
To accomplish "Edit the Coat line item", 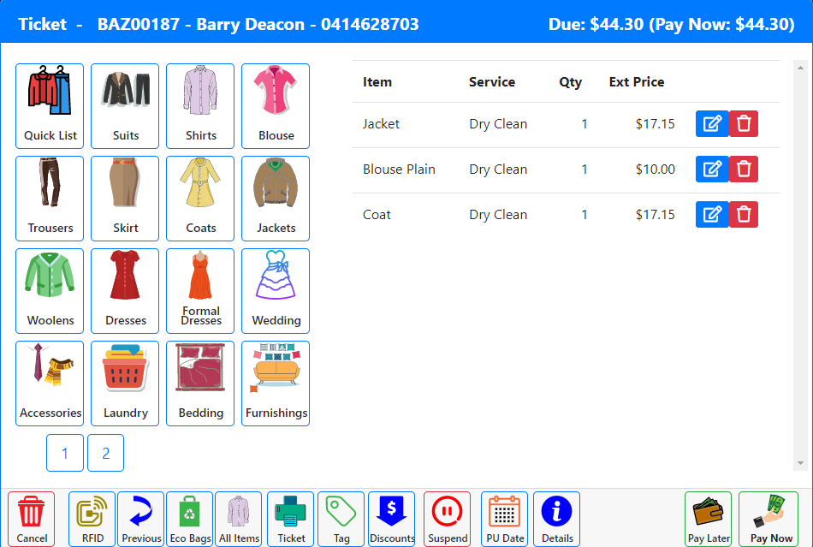I will (712, 214).
